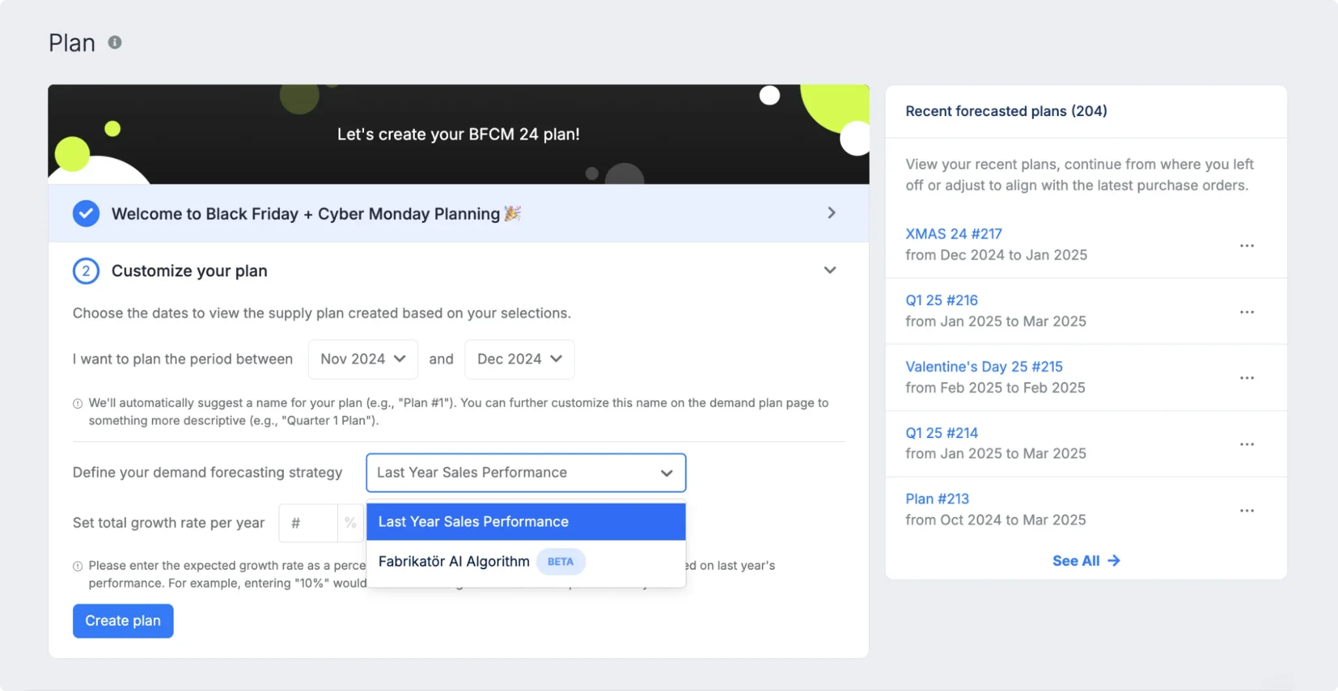1338x691 pixels.
Task: Click the info icon next to Plan
Action: coord(115,42)
